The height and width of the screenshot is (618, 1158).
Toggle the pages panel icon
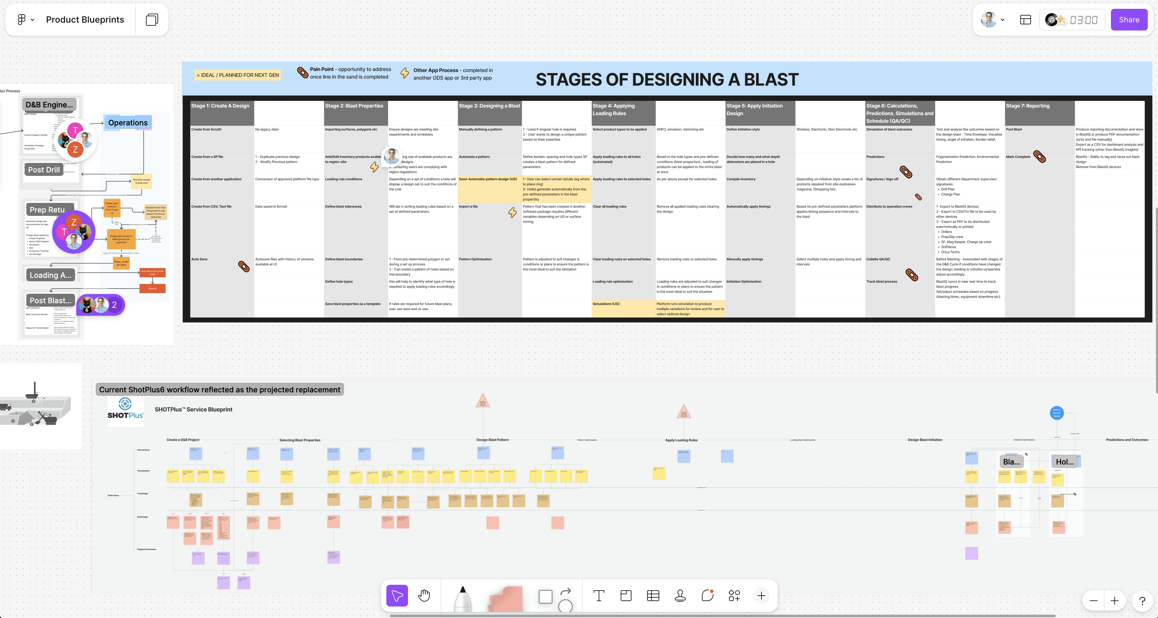click(x=152, y=20)
